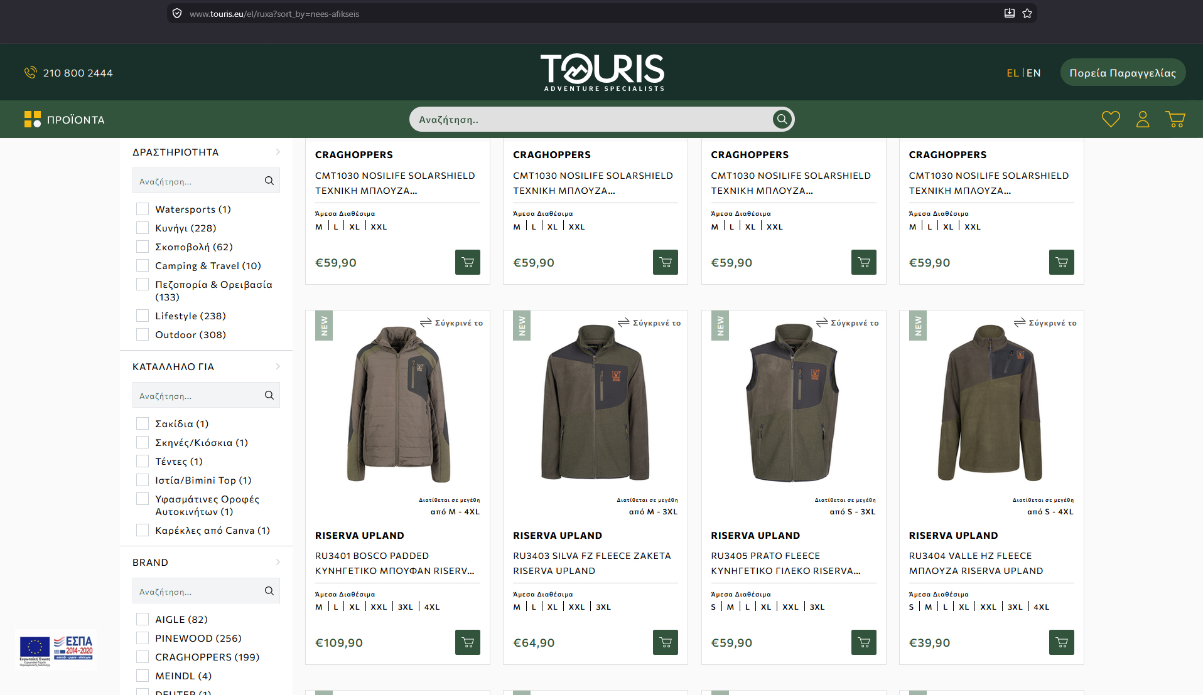The height and width of the screenshot is (695, 1203).
Task: Click the Touris logo
Action: click(x=602, y=73)
